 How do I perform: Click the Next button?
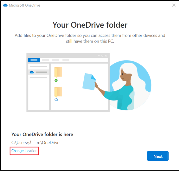158,156
